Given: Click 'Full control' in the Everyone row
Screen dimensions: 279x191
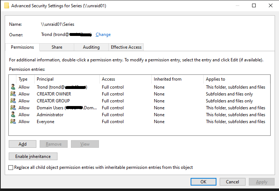Looking at the screenshot, I should [x=113, y=122].
